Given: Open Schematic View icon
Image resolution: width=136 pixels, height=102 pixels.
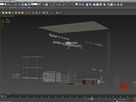Looking at the screenshot, I should click(101, 5).
